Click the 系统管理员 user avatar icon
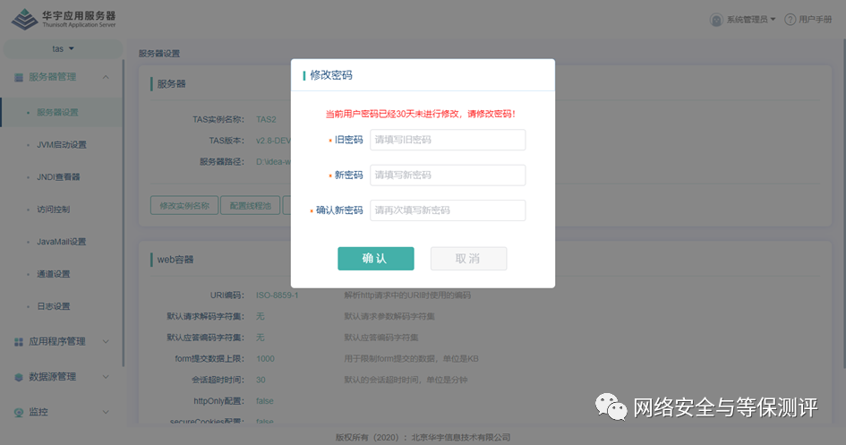The image size is (846, 445). click(716, 20)
